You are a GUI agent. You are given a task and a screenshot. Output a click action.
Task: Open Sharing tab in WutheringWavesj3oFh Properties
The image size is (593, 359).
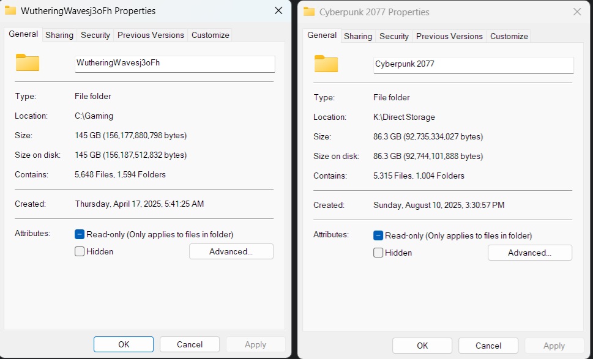point(59,35)
